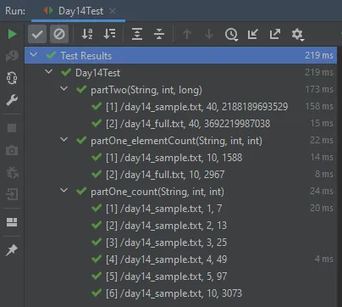Screen dimensions: 342x307
Task: Export test results icon
Action: [275, 34]
